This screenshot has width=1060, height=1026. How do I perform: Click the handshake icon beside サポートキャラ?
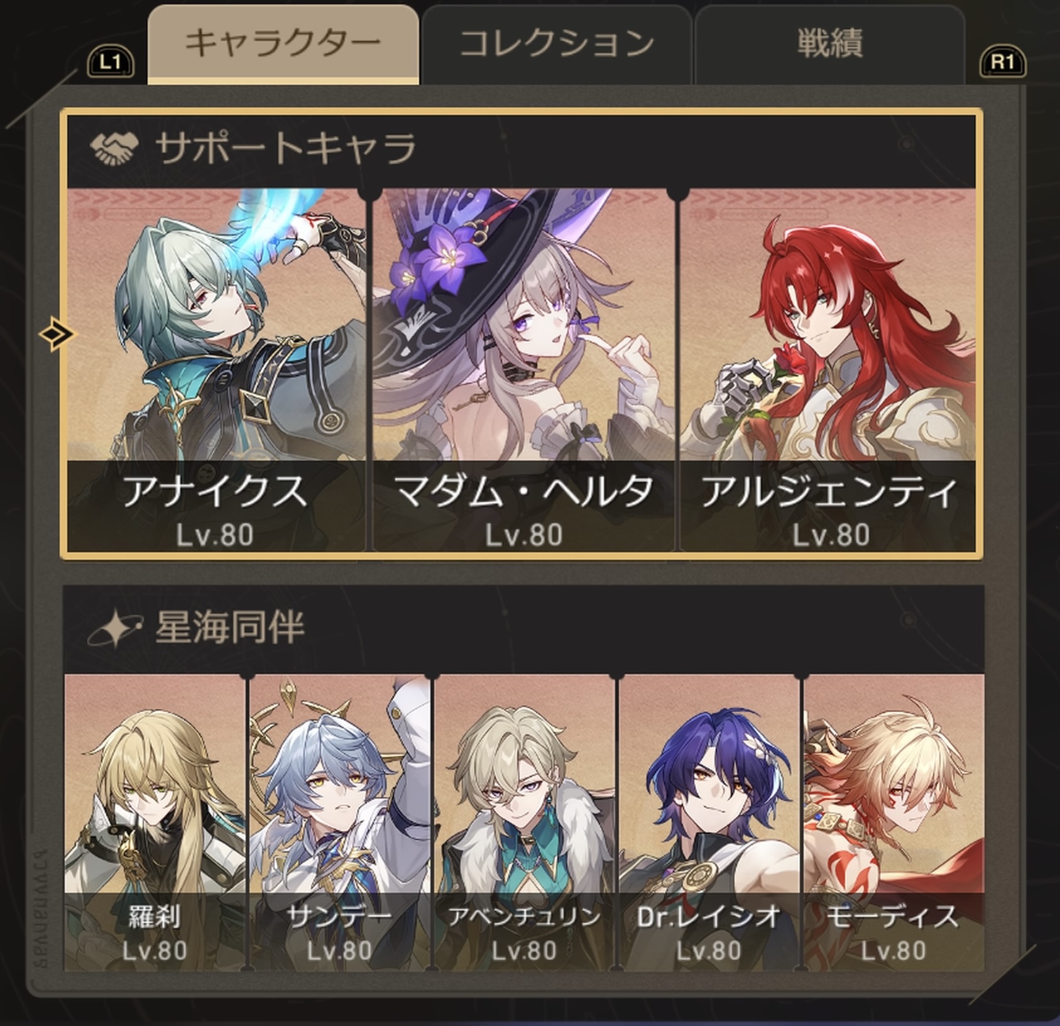(114, 148)
